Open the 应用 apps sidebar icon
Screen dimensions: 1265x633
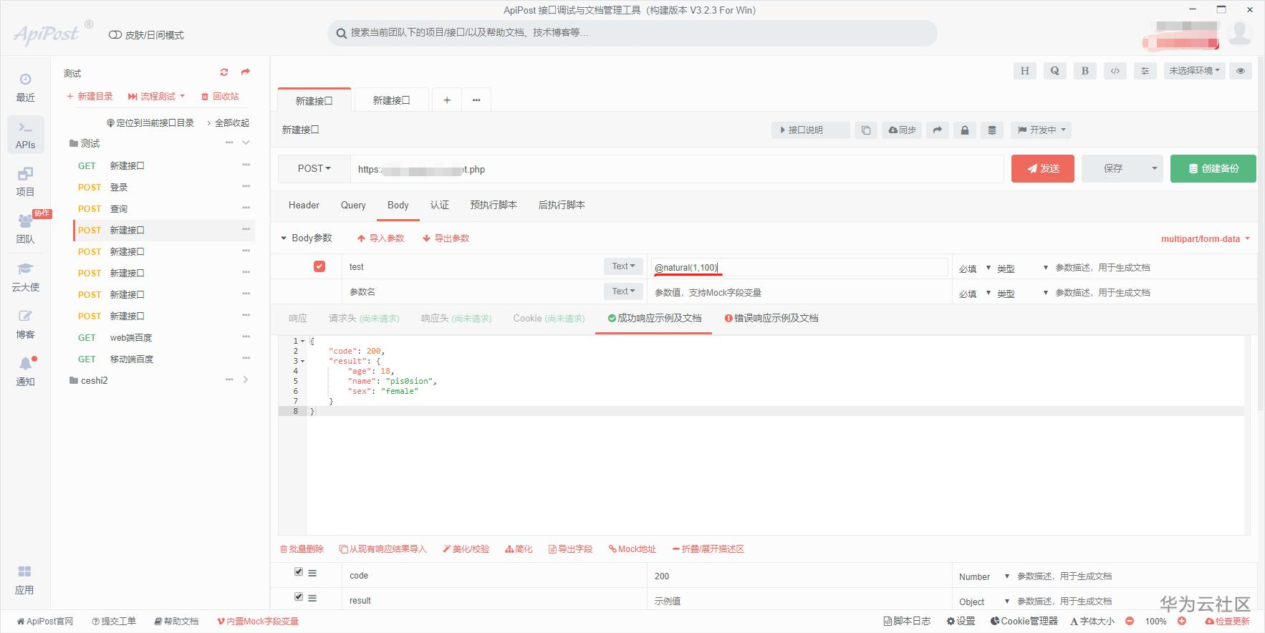(x=25, y=580)
